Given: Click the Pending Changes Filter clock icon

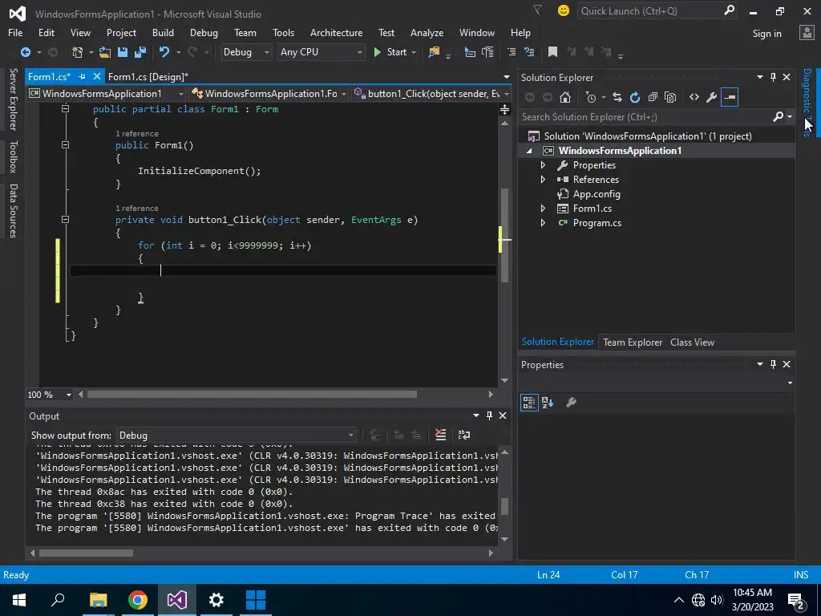Looking at the screenshot, I should click(591, 97).
